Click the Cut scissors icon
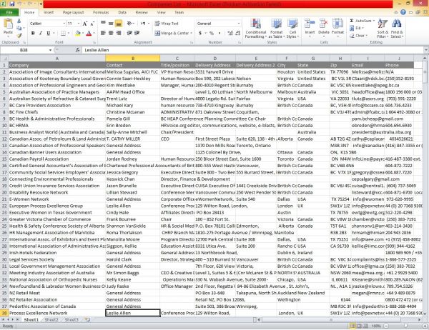Image resolution: width=429 pixels, height=330 pixels. click(x=19, y=21)
